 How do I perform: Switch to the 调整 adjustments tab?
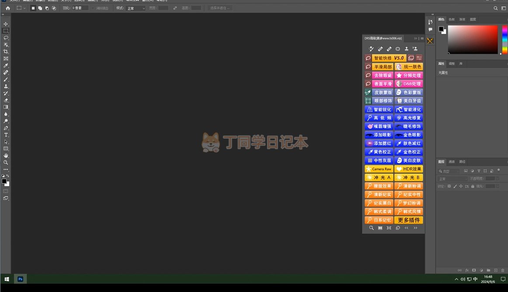point(452,64)
